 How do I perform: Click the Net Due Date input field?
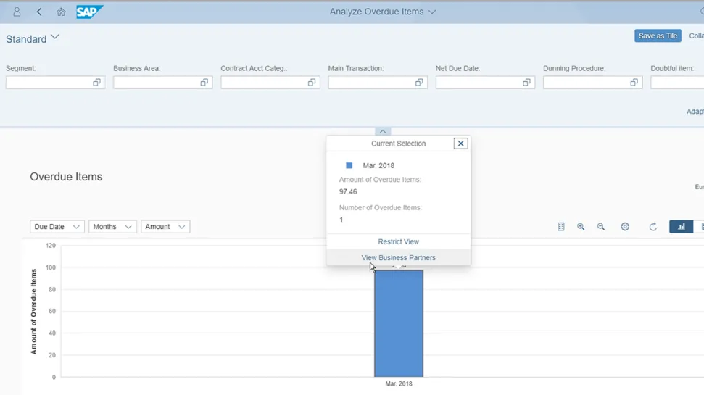pos(478,83)
